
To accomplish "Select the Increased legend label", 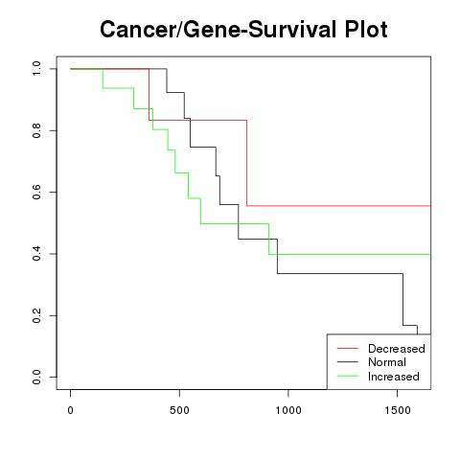I will 394,377.
